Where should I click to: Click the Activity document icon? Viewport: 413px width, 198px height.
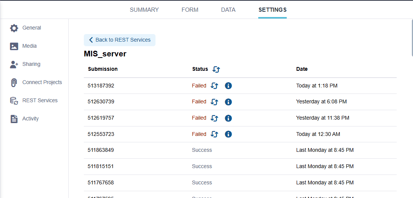click(14, 119)
